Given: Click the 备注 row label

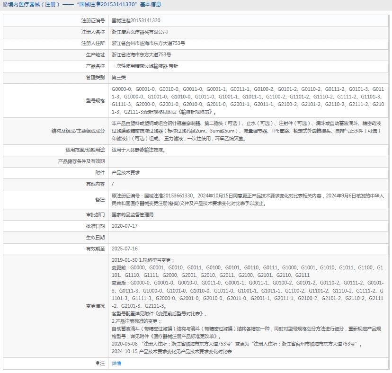Looking at the screenshot, I should point(100,199).
